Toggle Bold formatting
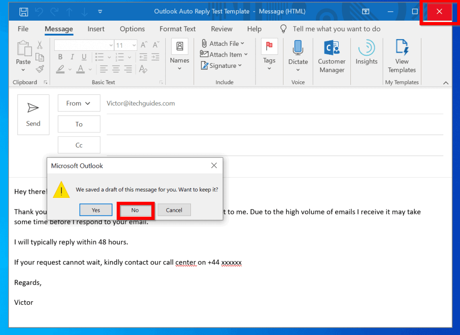The height and width of the screenshot is (335, 460). coord(60,57)
